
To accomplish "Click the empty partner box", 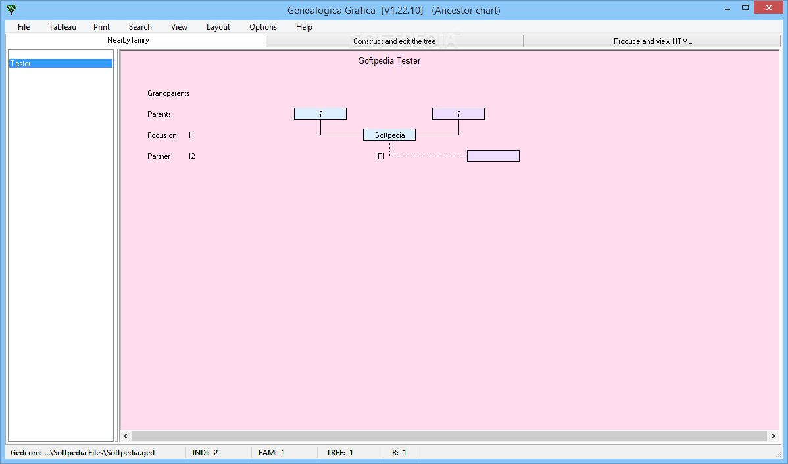I will 493,156.
